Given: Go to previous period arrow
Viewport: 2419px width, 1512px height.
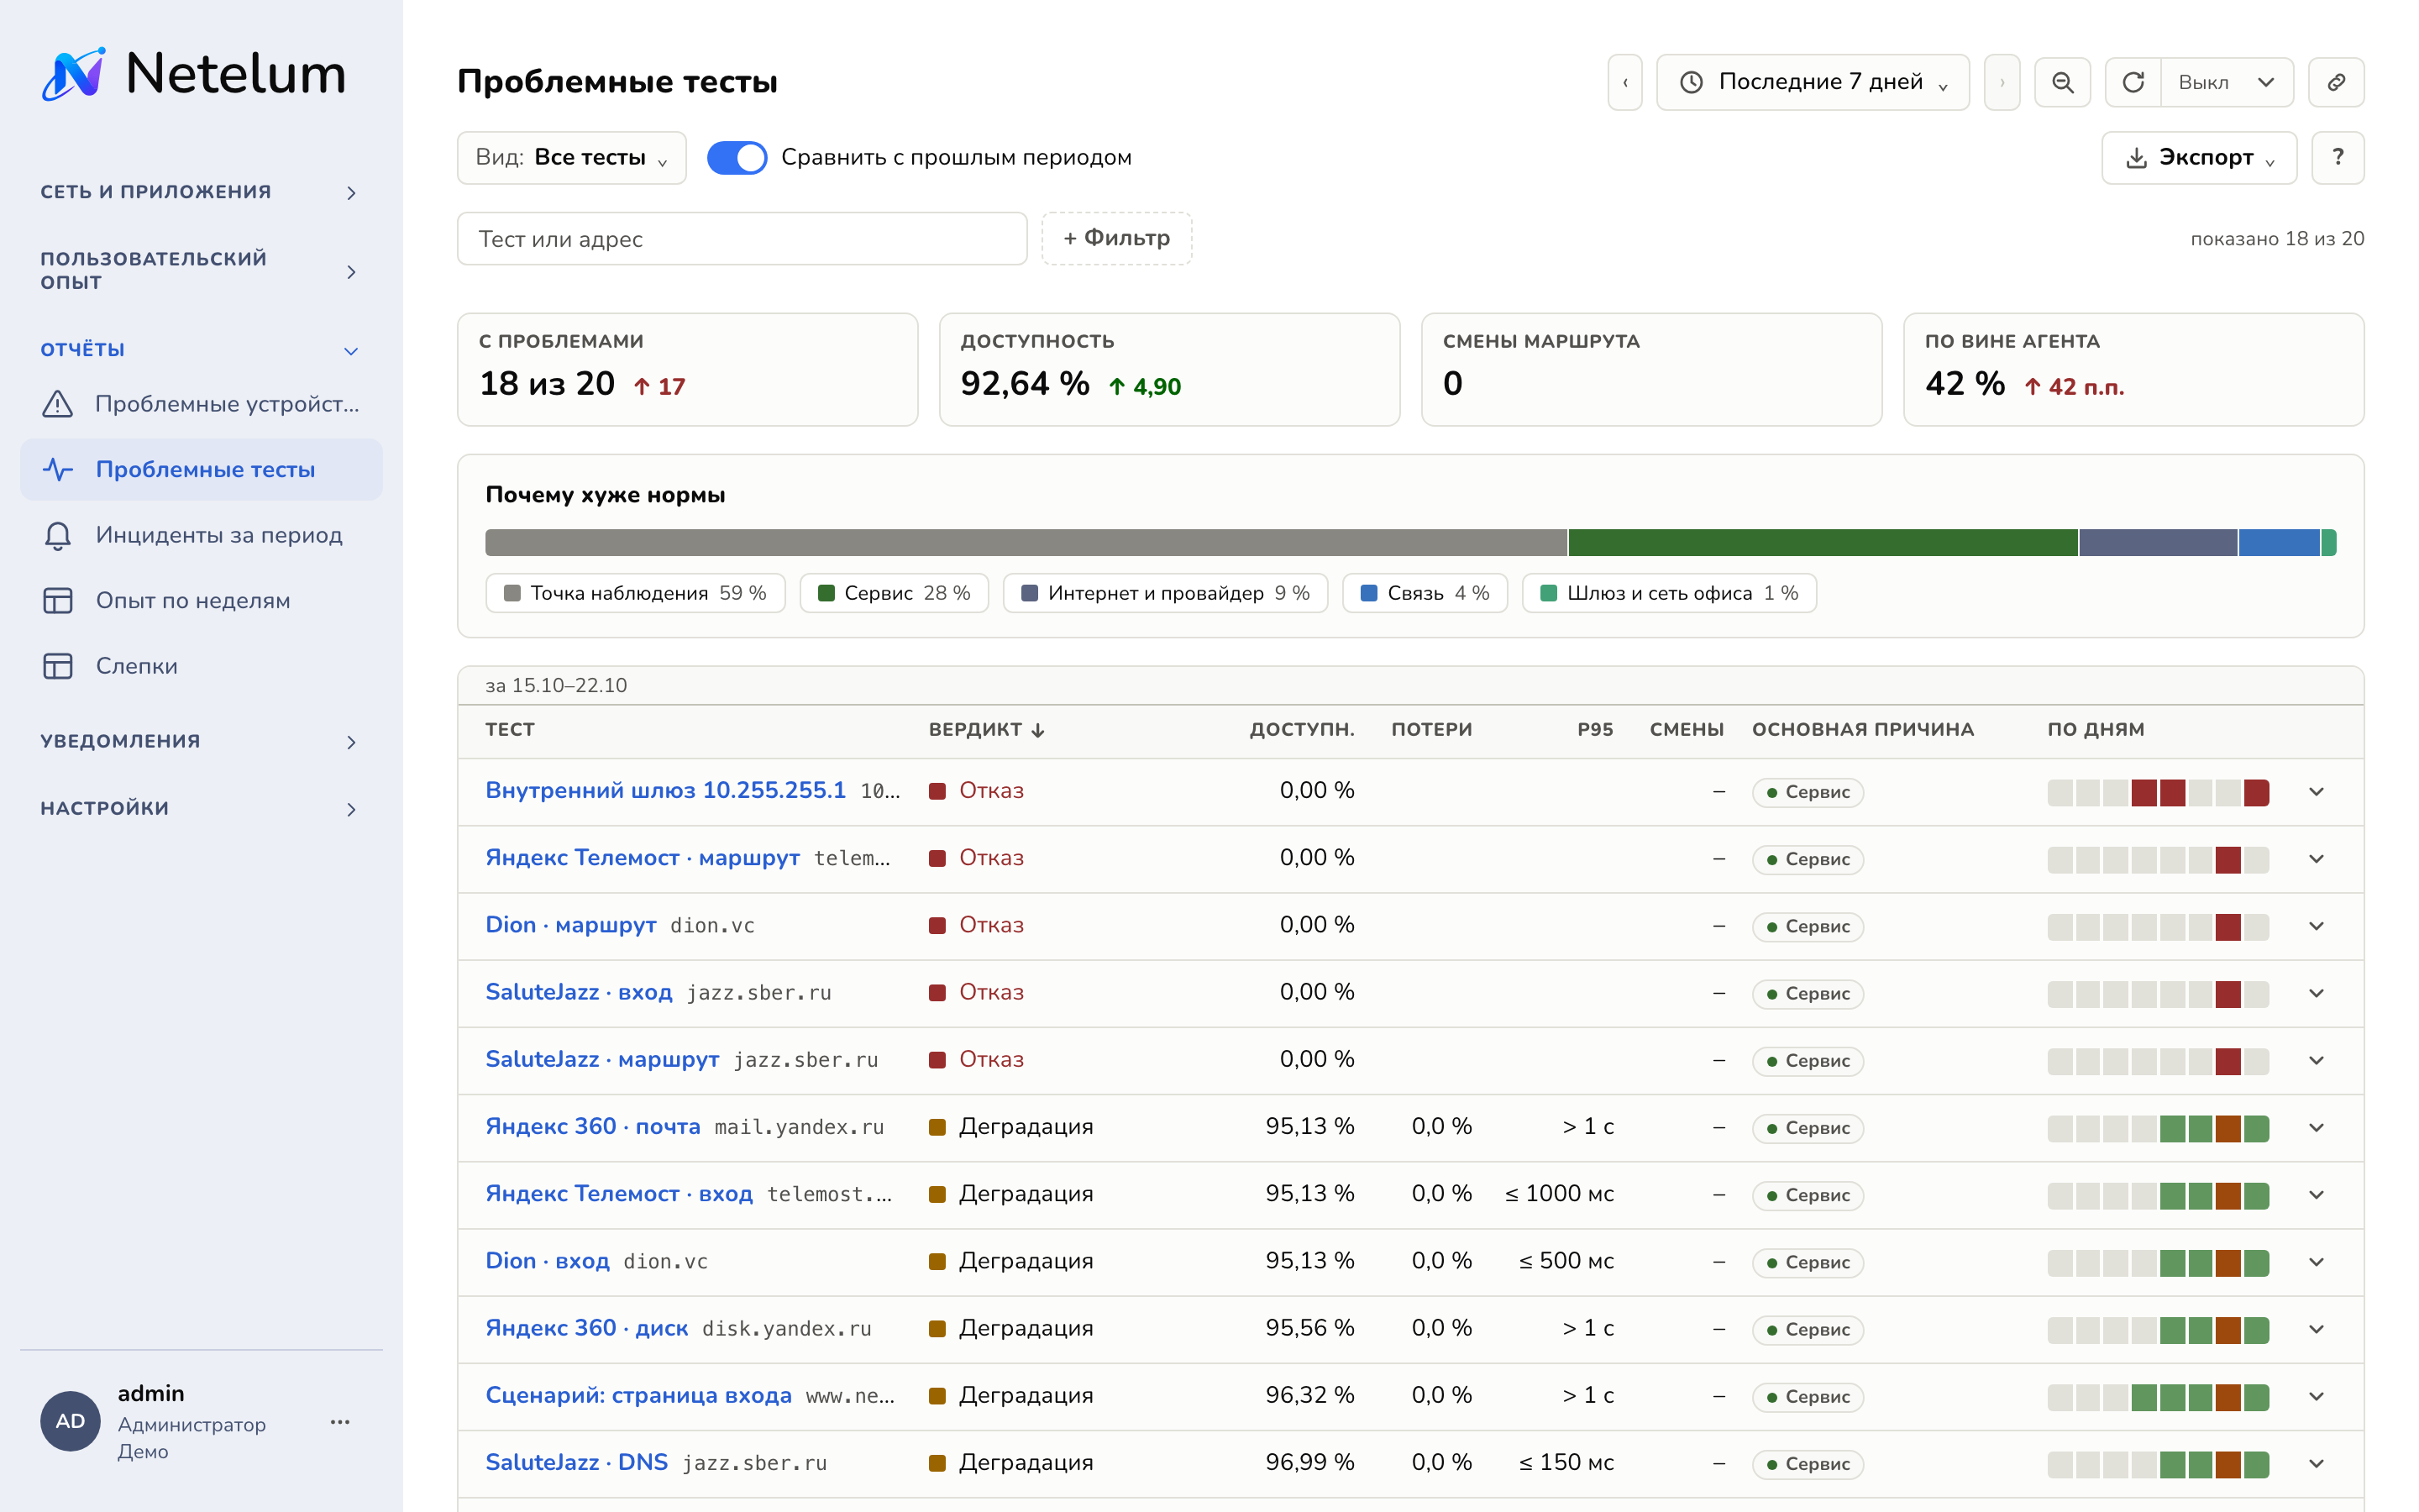Looking at the screenshot, I should pos(1624,82).
